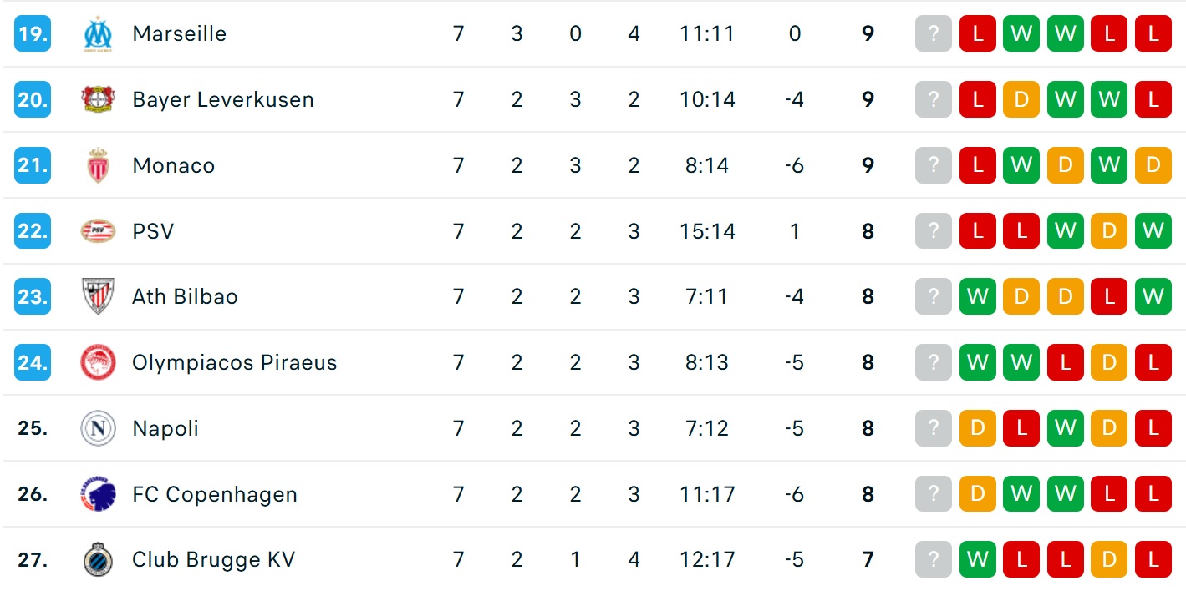Open the Marseille team page

pos(179,34)
